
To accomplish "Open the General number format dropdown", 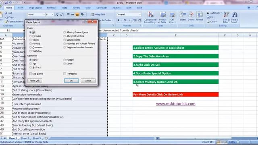I will [x=140, y=14].
